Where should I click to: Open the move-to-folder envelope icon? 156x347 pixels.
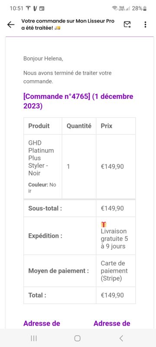coord(127,24)
